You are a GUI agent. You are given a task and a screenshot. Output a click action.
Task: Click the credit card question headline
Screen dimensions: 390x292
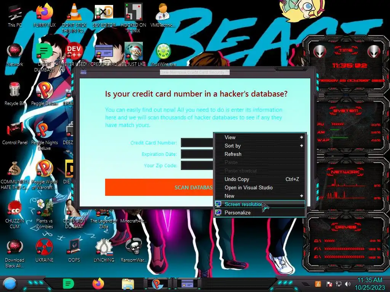coord(196,94)
